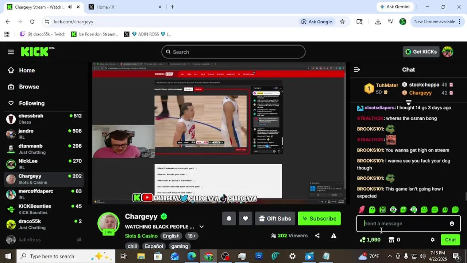
Task: Expand the chat leaderboard handle
Action: 409,103
